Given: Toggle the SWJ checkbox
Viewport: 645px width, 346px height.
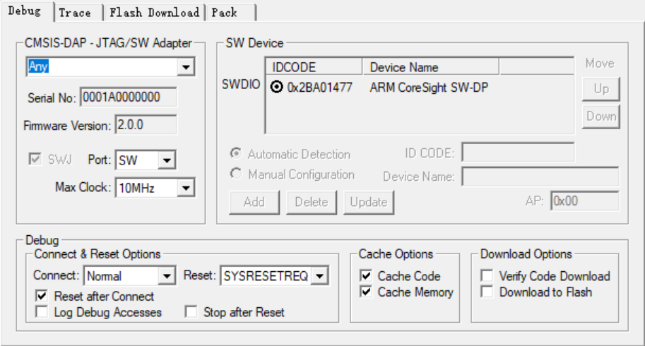Looking at the screenshot, I should click(35, 159).
